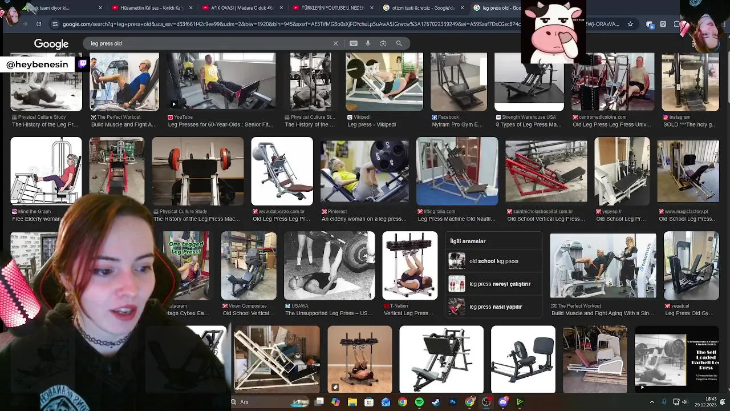Click the address bar URL

pyautogui.click(x=340, y=24)
